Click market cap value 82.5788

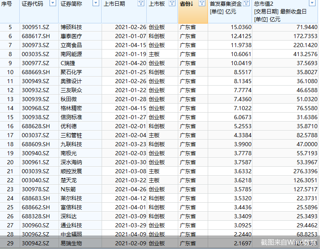[x=307, y=135]
